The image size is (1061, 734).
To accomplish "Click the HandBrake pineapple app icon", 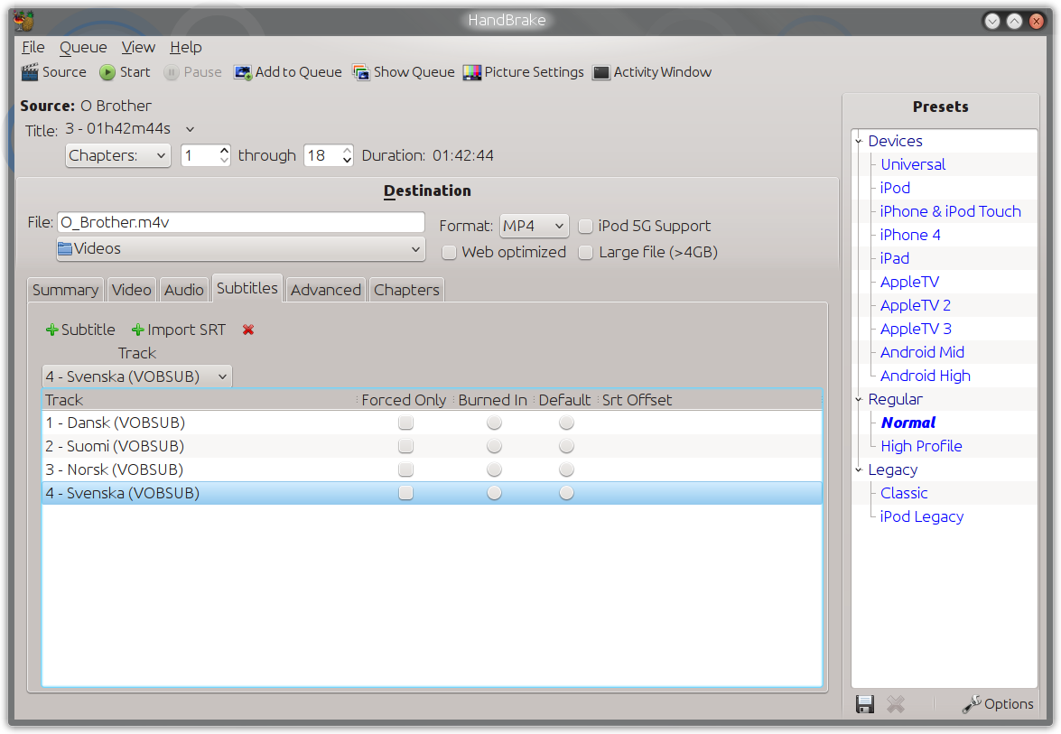I will pos(23,20).
